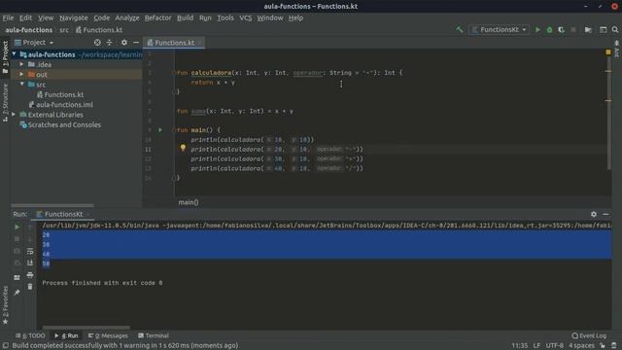The image size is (622, 350).
Task: Click the 4 spaces indent setting
Action: pos(581,346)
